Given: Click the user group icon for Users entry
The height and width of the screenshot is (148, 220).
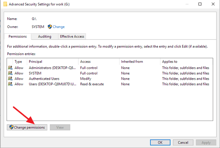Looking at the screenshot, I should 10,84.
